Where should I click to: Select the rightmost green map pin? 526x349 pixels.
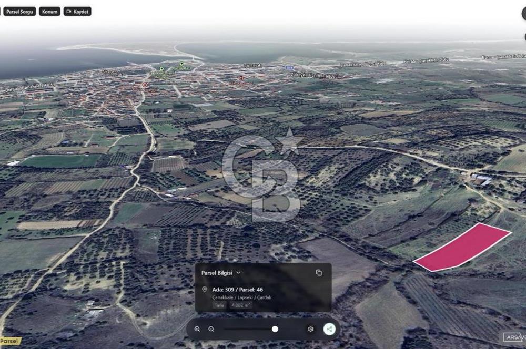click(x=181, y=64)
